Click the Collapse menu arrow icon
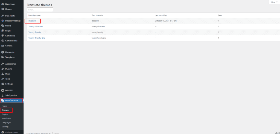Image resolution: width=280 pixels, height=134 pixels. [2, 132]
